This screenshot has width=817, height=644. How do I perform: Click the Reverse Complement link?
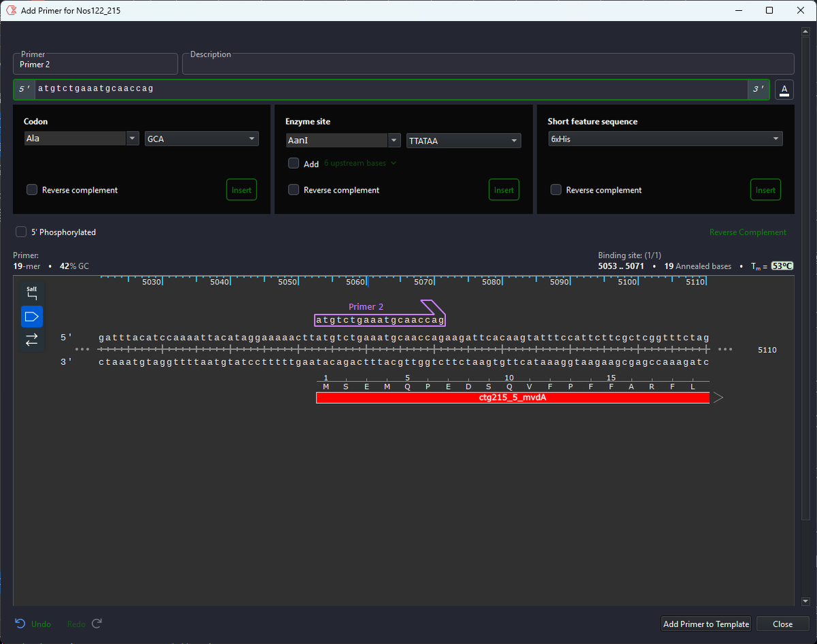748,232
